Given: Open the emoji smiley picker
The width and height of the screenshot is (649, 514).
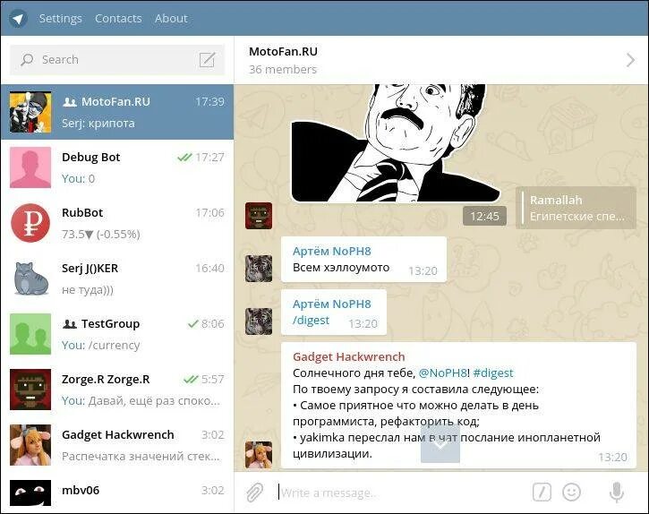Looking at the screenshot, I should coord(572,493).
